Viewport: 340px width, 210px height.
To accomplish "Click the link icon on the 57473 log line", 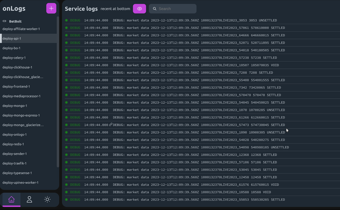I will (x=111, y=125).
